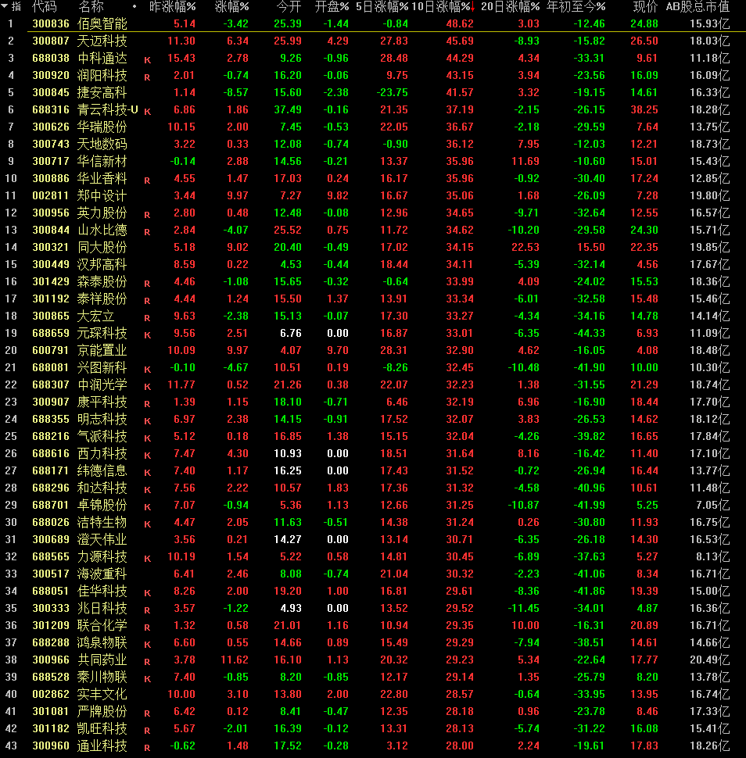The height and width of the screenshot is (758, 746).
Task: Select stock code 688288
Action: (51, 642)
